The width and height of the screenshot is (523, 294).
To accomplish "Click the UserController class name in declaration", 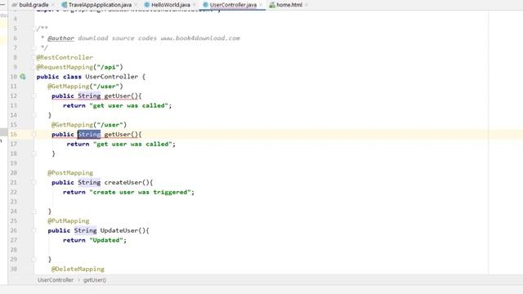I will [x=112, y=77].
